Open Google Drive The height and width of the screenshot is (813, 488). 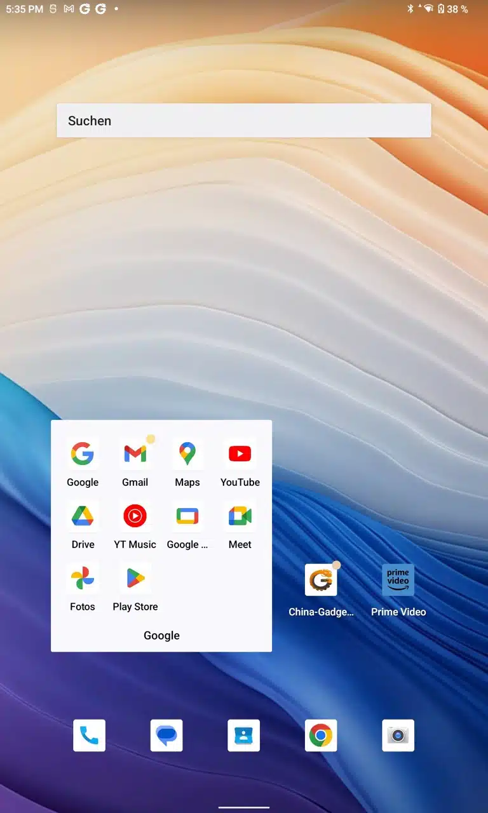(x=83, y=516)
